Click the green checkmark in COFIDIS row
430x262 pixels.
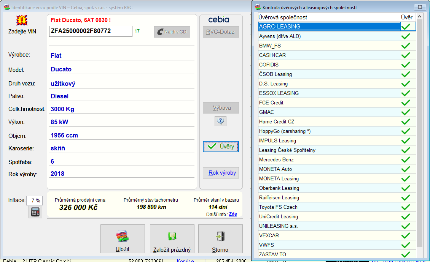[x=406, y=65]
